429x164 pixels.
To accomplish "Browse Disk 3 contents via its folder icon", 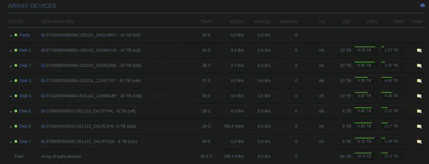I will pyautogui.click(x=419, y=81).
